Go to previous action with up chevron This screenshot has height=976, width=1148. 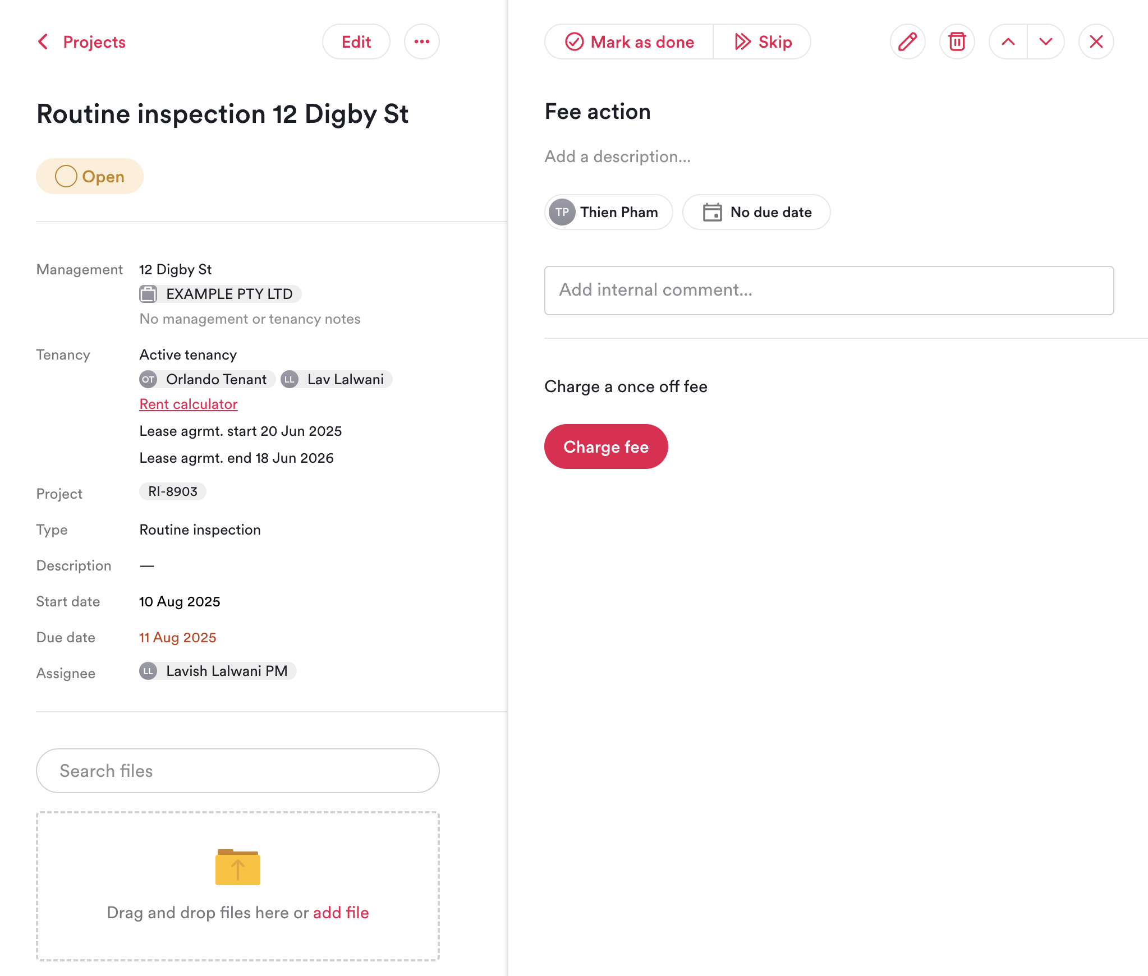pos(1008,42)
